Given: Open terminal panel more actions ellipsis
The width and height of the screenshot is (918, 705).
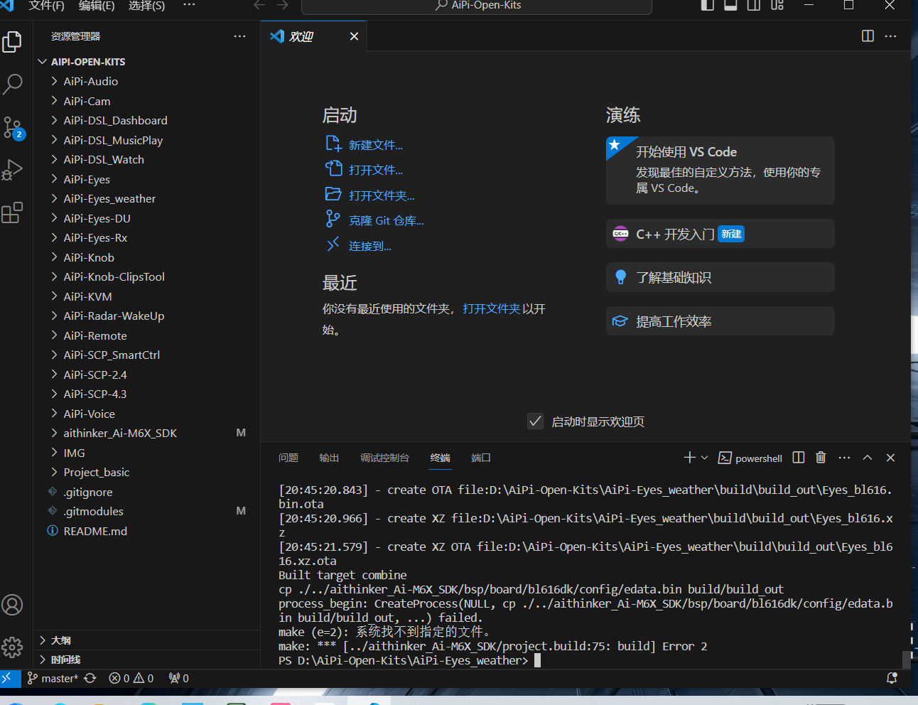Looking at the screenshot, I should point(844,458).
